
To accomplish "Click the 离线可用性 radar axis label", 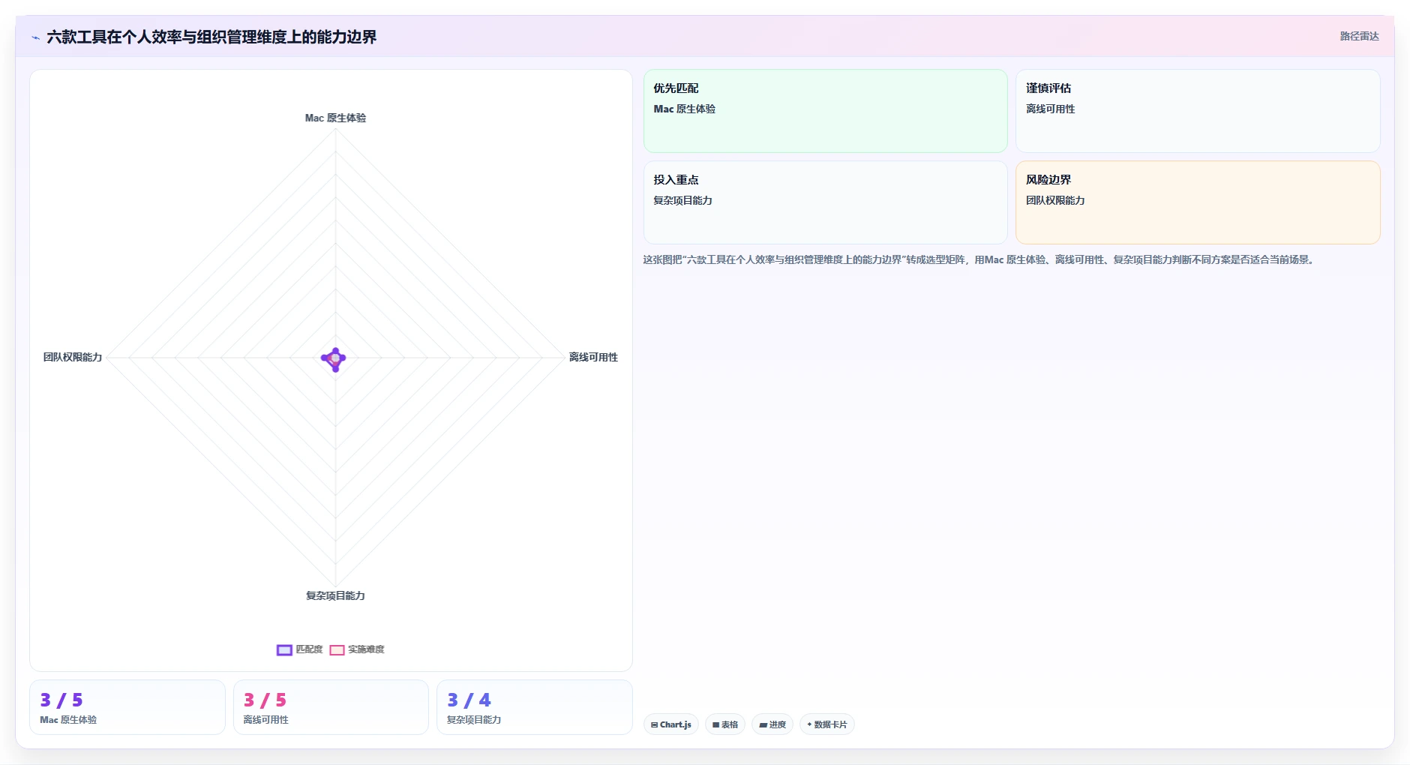I will pos(593,357).
